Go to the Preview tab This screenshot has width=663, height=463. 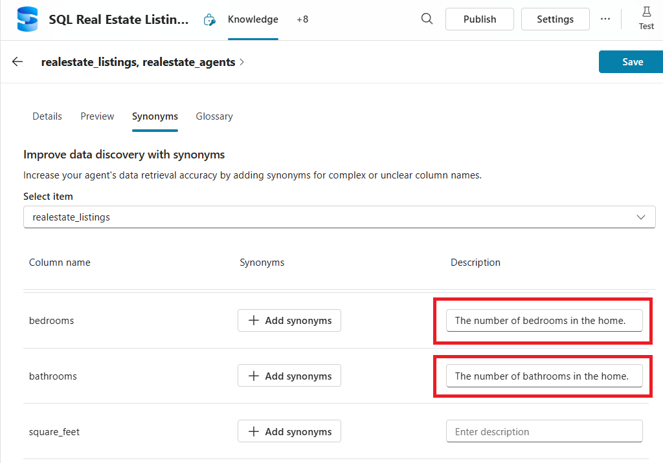coord(97,116)
